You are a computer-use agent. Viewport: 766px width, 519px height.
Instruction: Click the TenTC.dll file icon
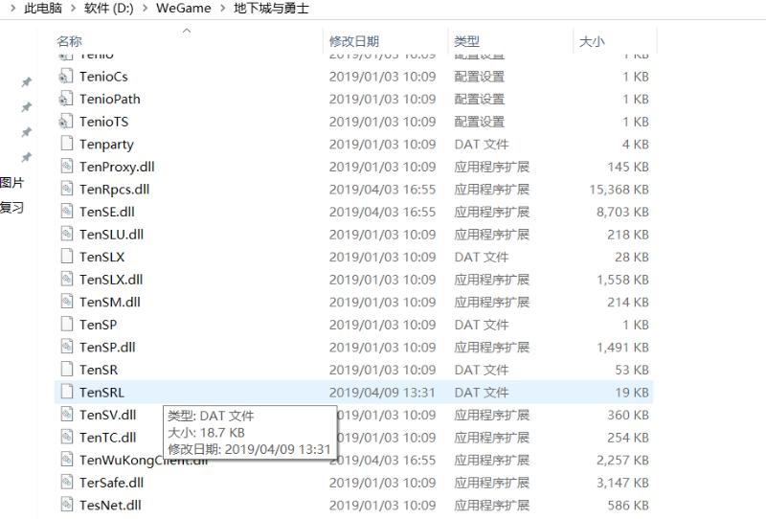pos(66,438)
